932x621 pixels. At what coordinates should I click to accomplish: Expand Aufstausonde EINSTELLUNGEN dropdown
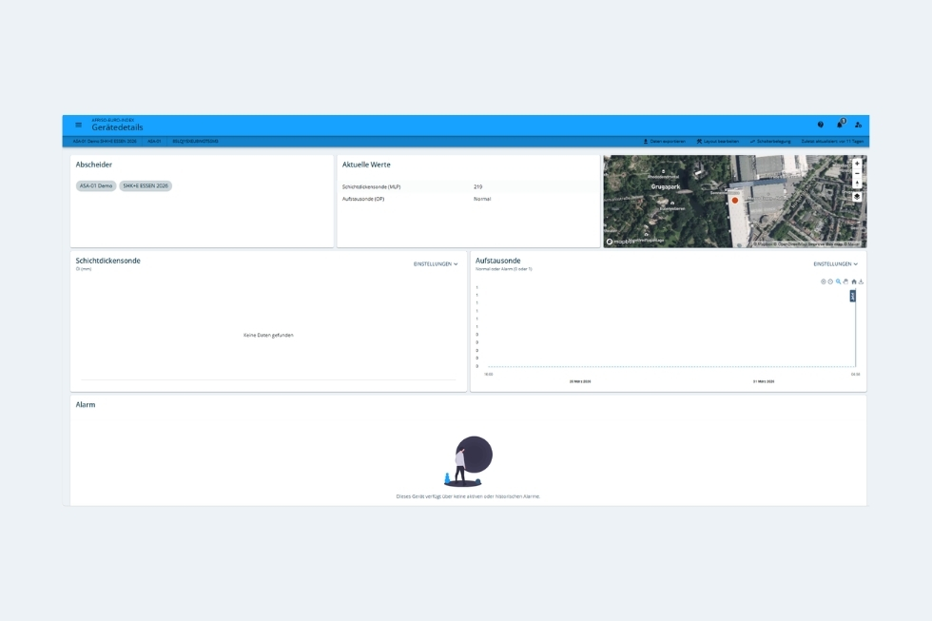coord(836,263)
